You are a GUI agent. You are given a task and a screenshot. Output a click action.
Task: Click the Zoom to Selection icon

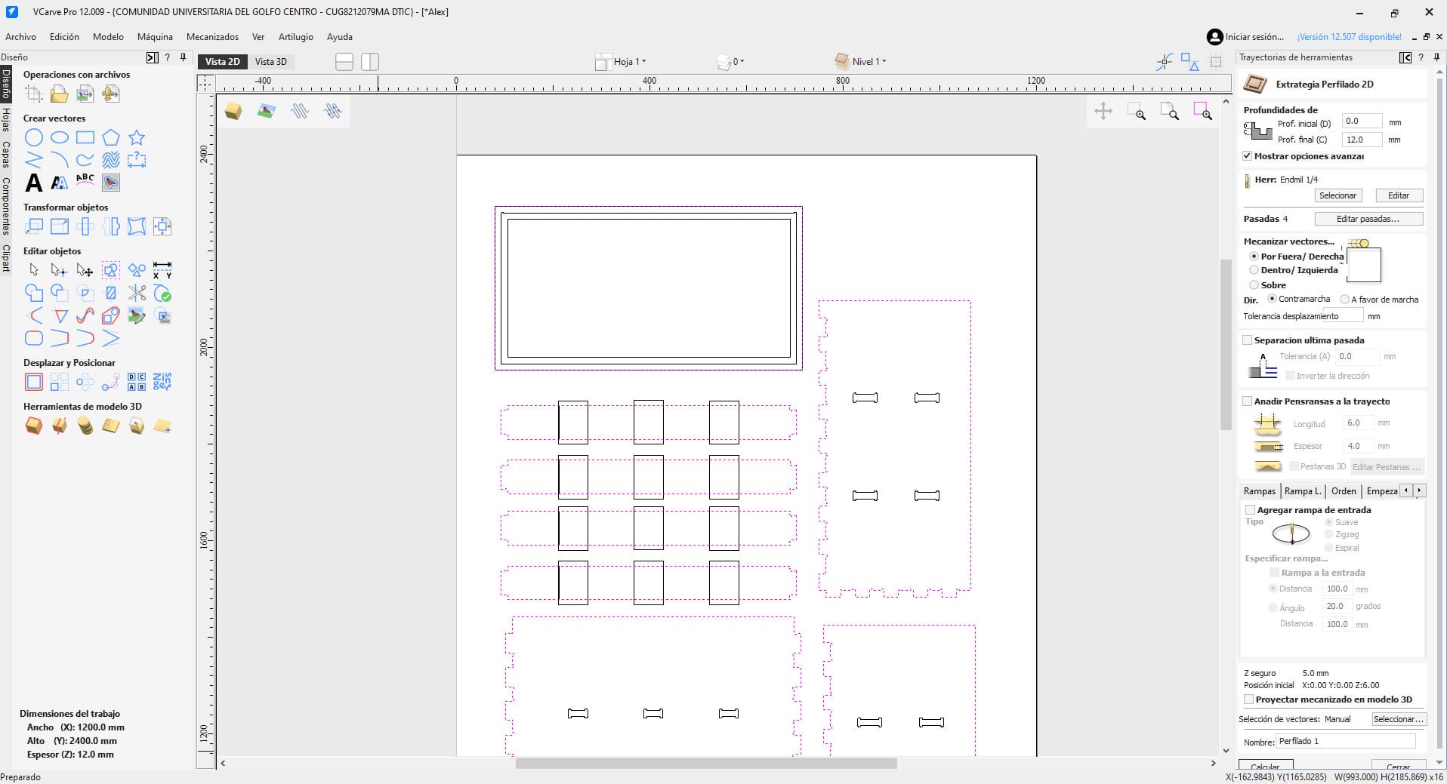pos(1203,112)
